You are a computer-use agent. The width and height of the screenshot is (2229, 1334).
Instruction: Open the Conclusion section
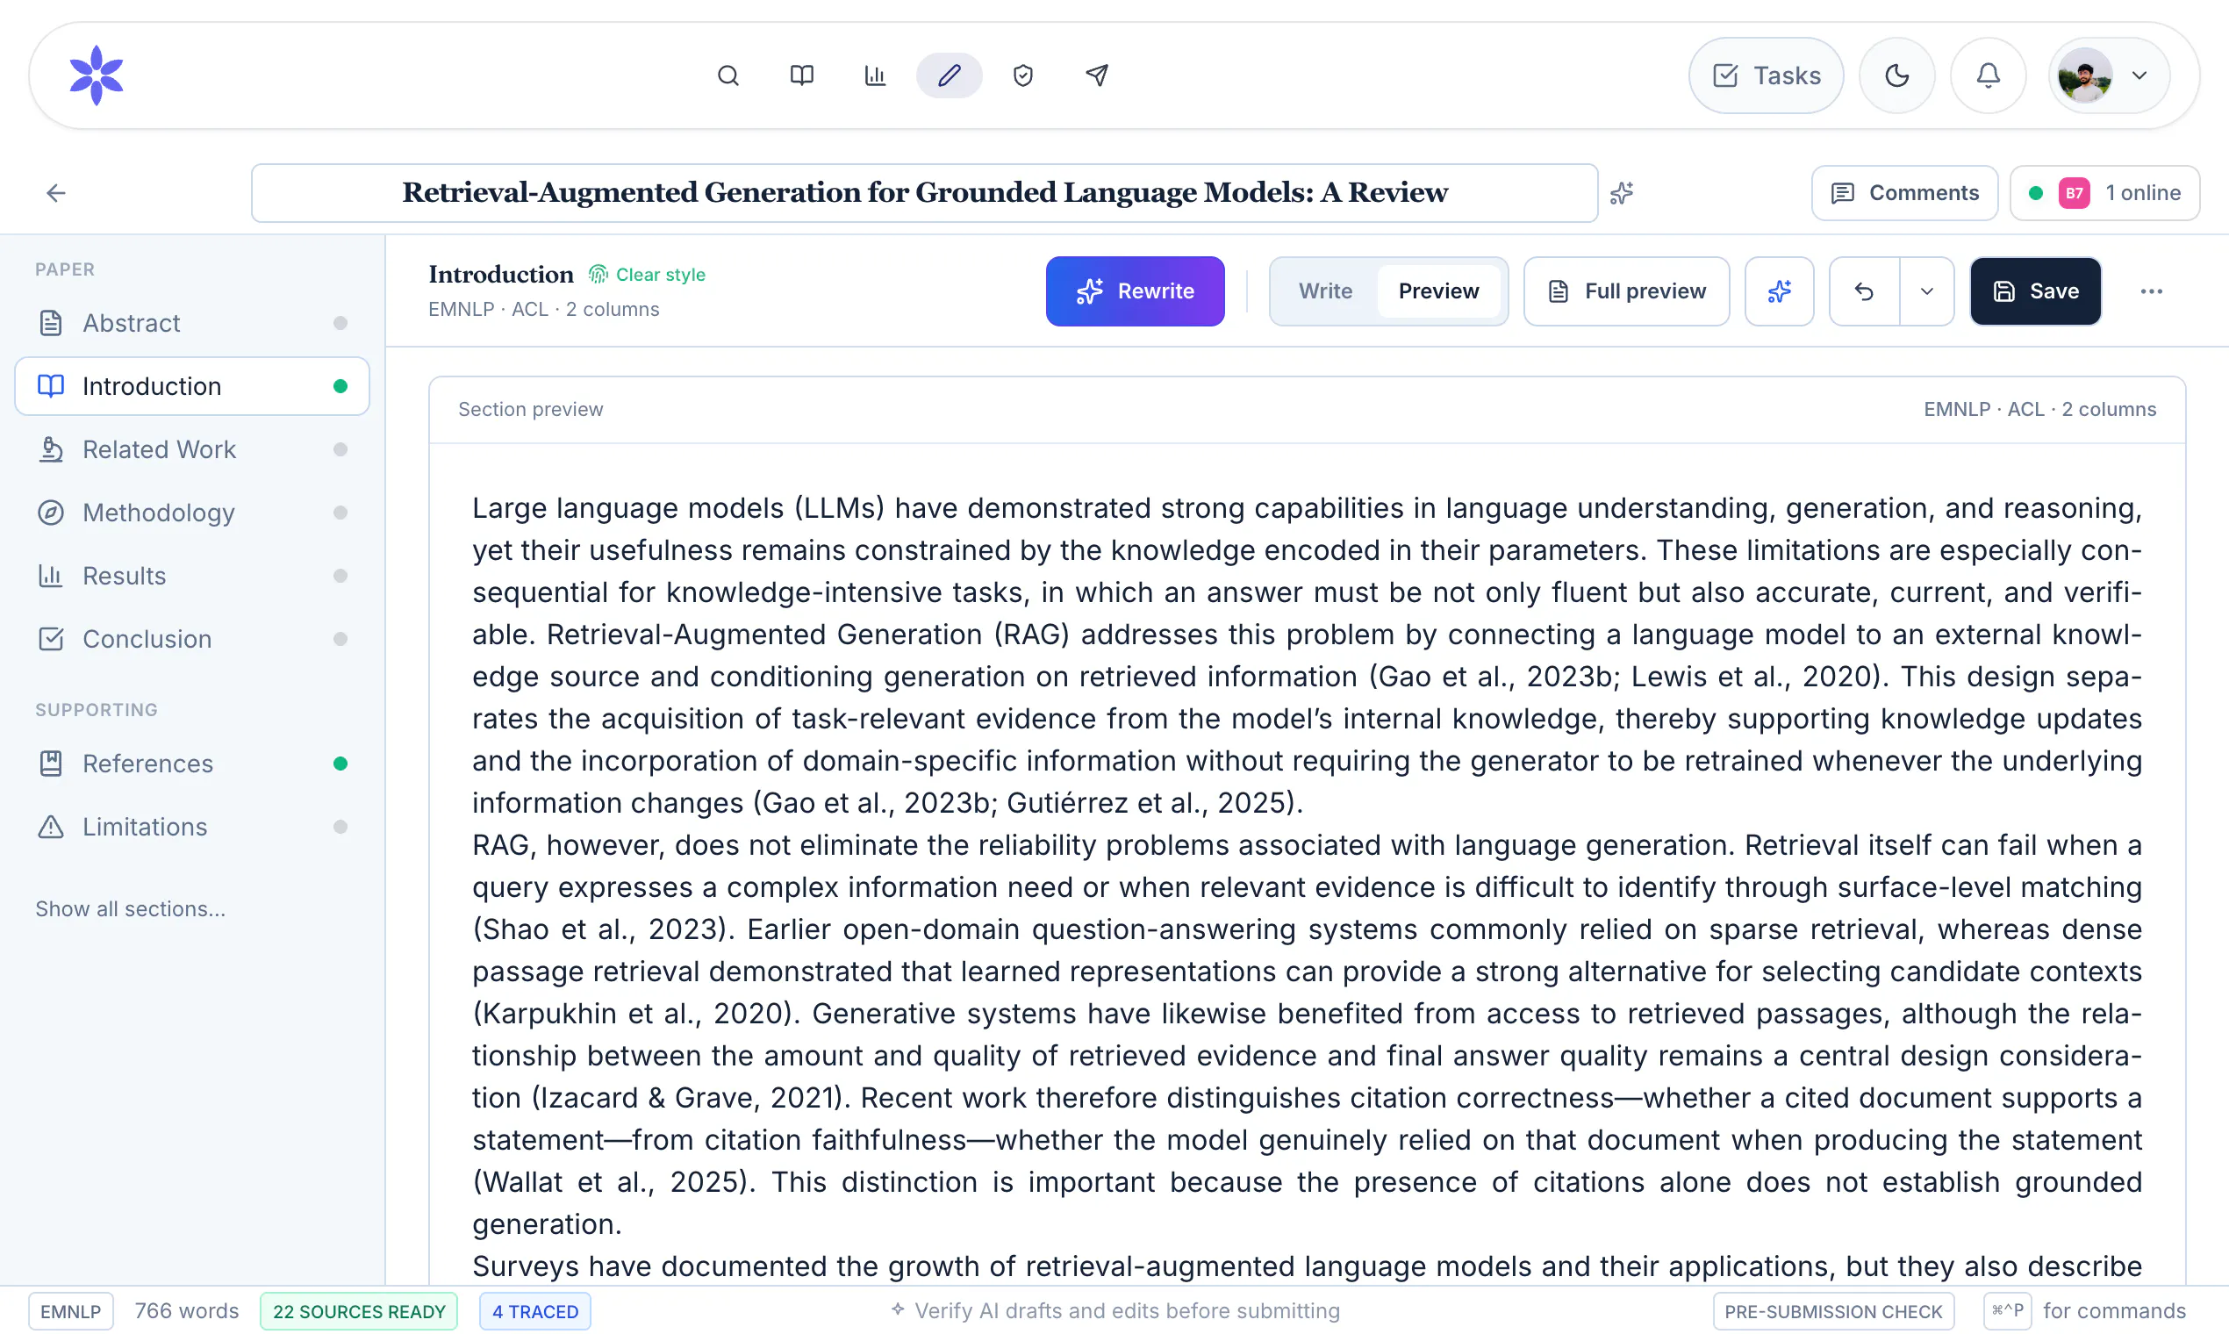[x=191, y=639]
